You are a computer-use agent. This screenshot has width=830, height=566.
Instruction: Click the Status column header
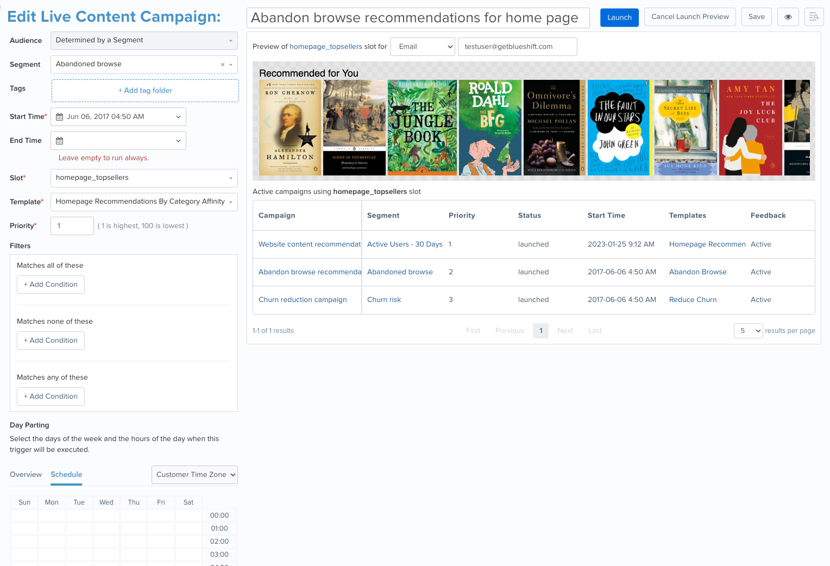click(x=530, y=216)
